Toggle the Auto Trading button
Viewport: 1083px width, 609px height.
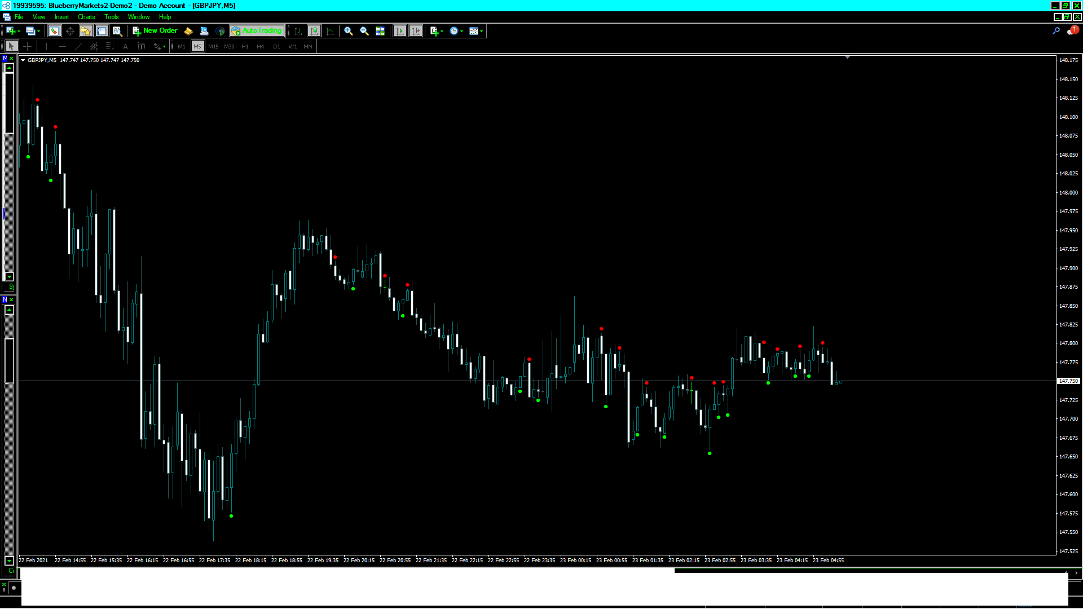pos(257,31)
